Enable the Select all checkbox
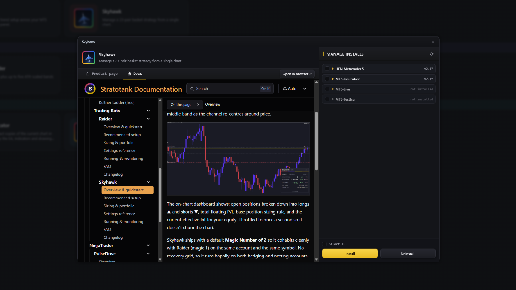 [x=324, y=244]
